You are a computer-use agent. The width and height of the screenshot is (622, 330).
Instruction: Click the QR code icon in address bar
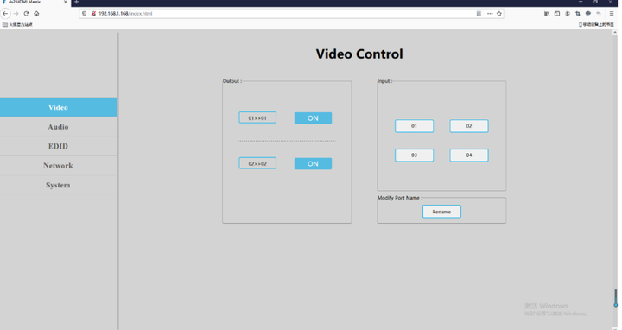479,14
